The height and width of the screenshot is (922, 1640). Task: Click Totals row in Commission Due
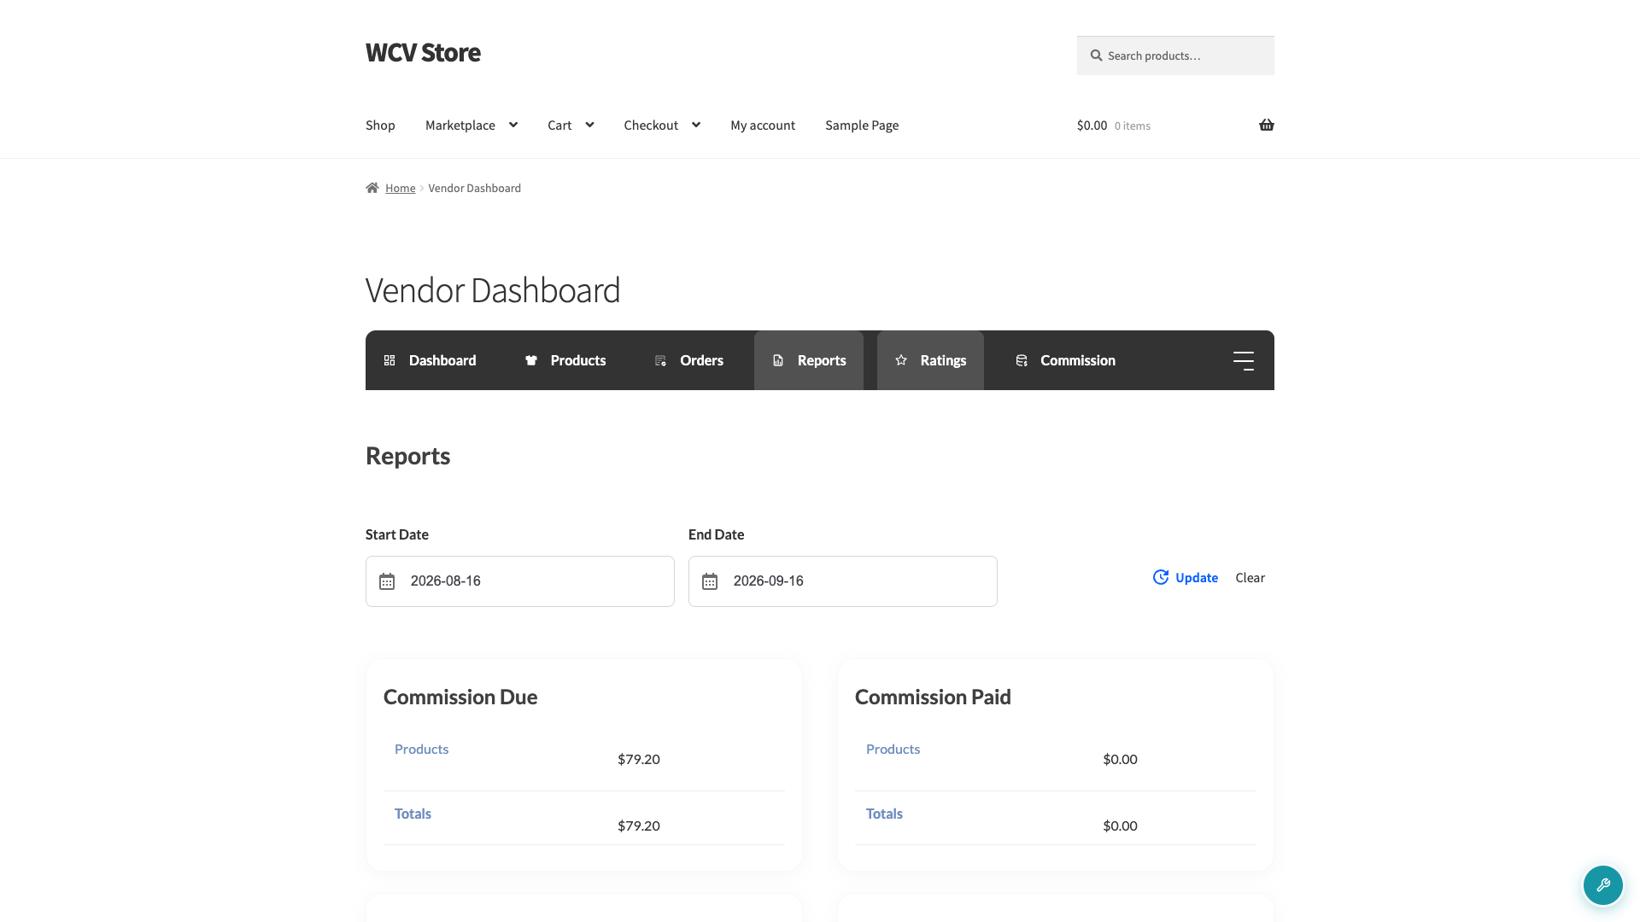[584, 819]
